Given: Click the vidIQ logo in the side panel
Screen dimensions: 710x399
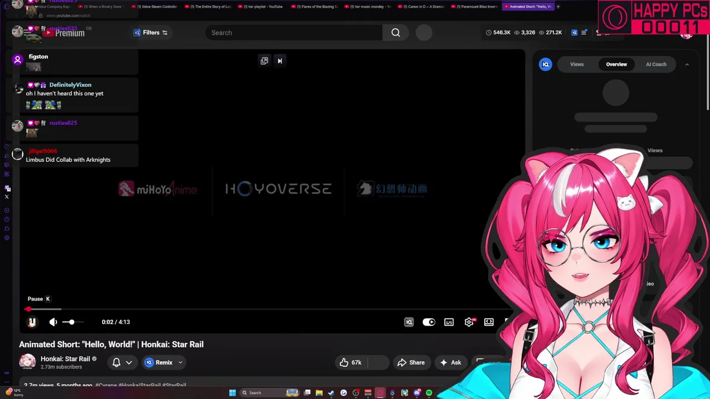Looking at the screenshot, I should 546,64.
